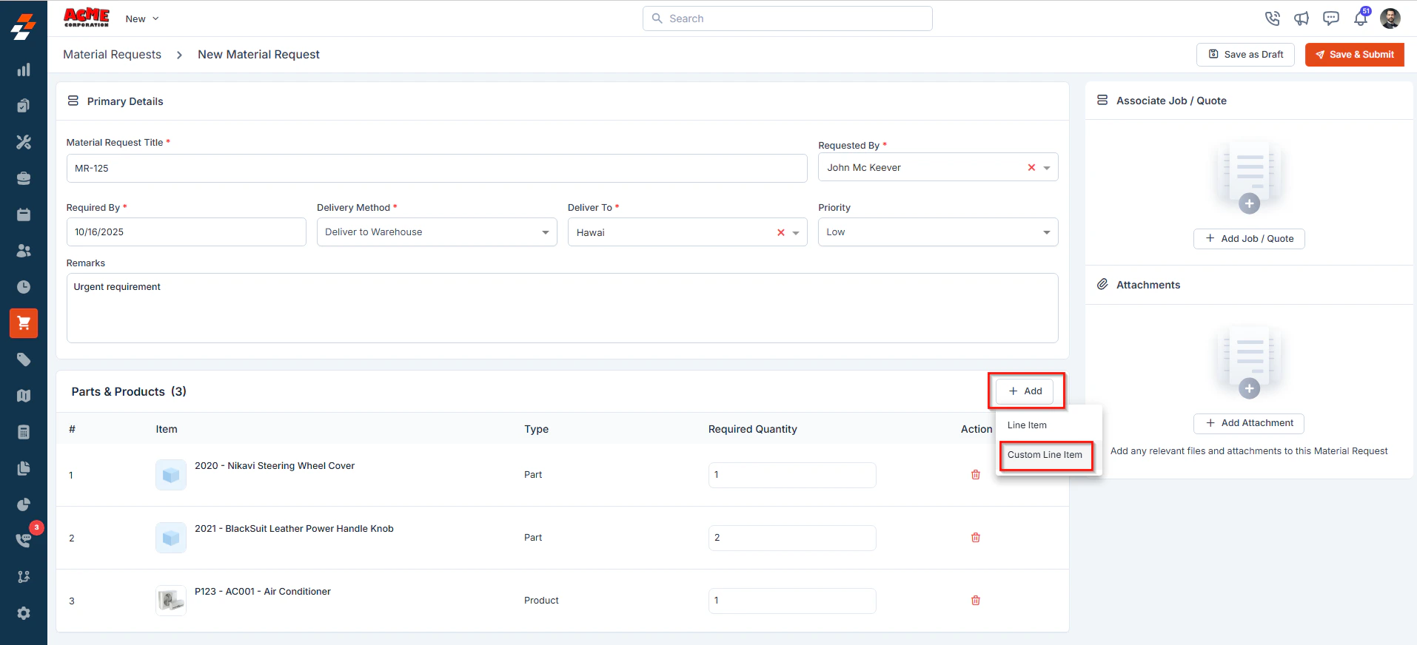1417x645 pixels.
Task: Click the 'Item' column header
Action: [167, 429]
